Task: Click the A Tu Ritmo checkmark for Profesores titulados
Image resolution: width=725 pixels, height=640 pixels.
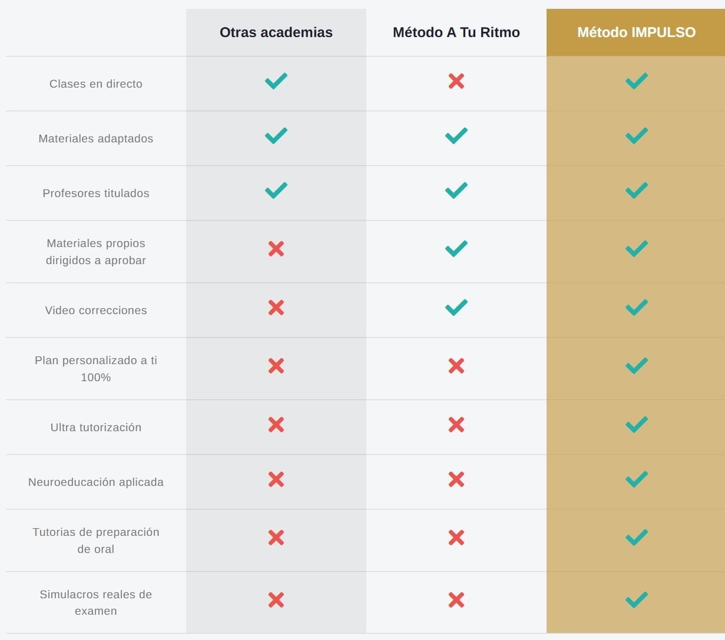Action: (x=456, y=191)
